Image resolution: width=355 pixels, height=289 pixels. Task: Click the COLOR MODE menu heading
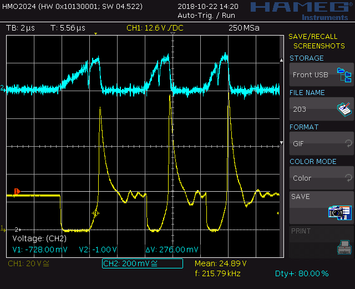click(x=313, y=162)
